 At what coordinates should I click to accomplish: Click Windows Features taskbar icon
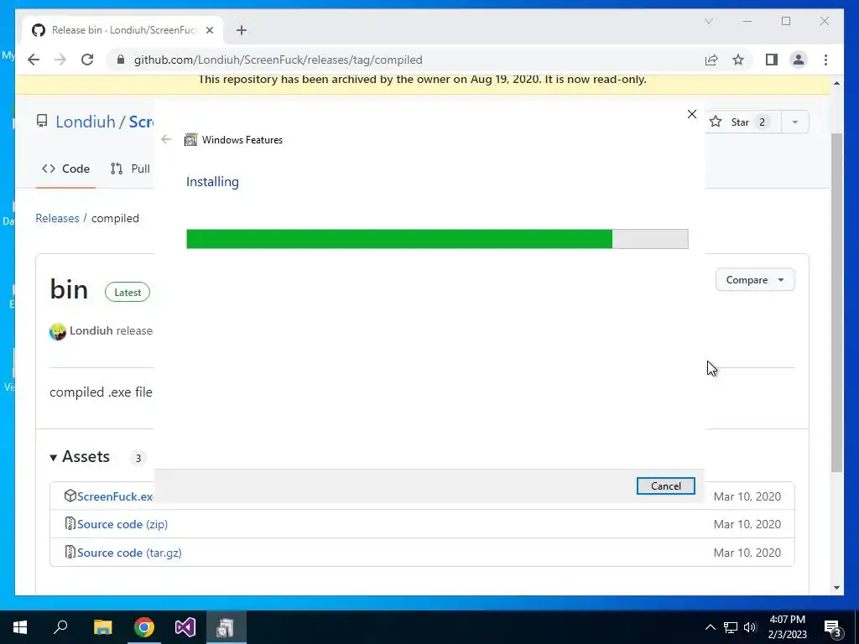(226, 627)
